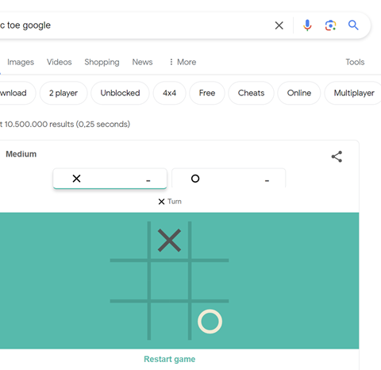Place a mark in the bottom-left board cell
Image resolution: width=381 pixels, height=370 pixels.
pos(129,322)
